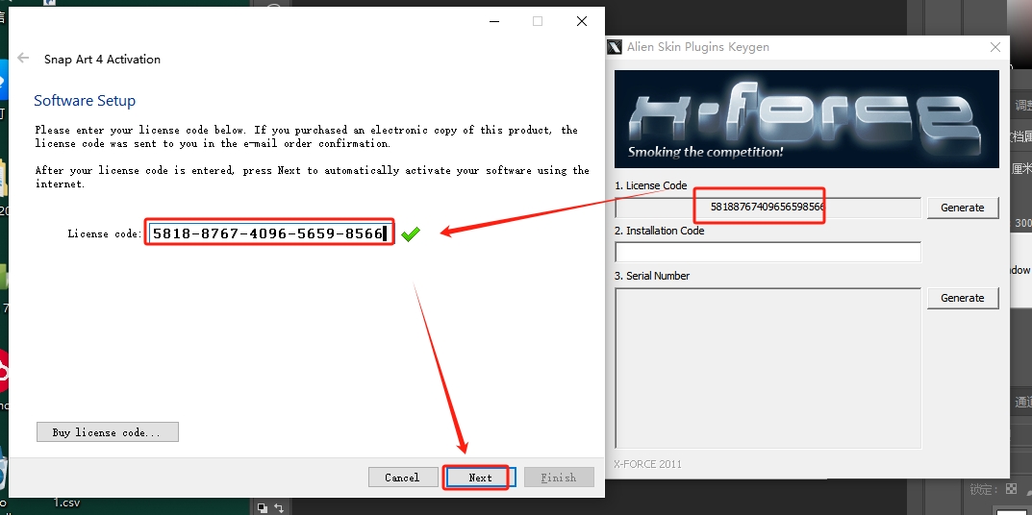The height and width of the screenshot is (515, 1032).
Task: Open the 调整 panel tab in Photoshop
Action: click(1022, 105)
